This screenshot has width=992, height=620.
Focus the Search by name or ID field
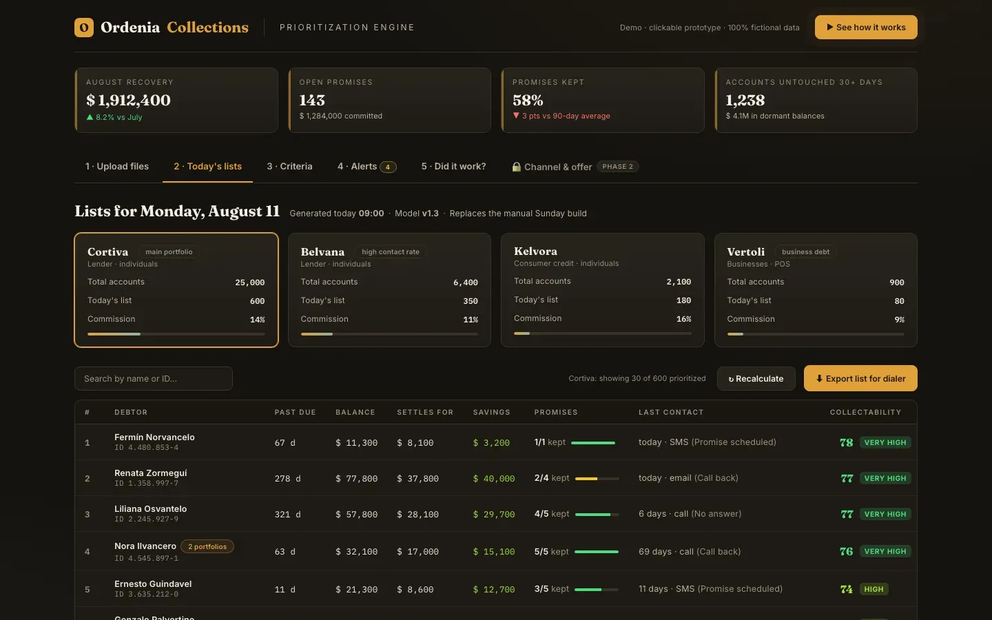tap(154, 378)
